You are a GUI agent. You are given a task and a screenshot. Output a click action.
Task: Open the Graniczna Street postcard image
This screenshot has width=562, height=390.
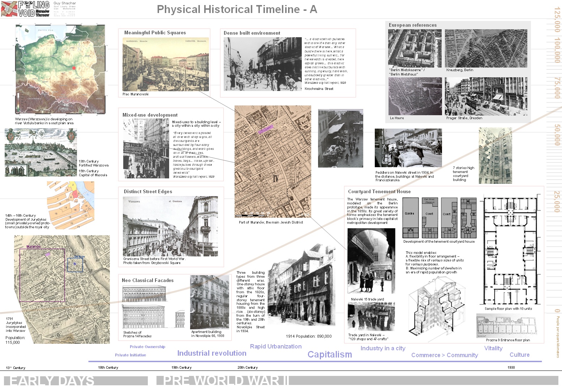170,226
